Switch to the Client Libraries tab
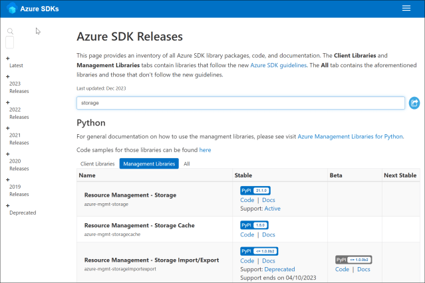Image resolution: width=425 pixels, height=283 pixels. click(98, 164)
